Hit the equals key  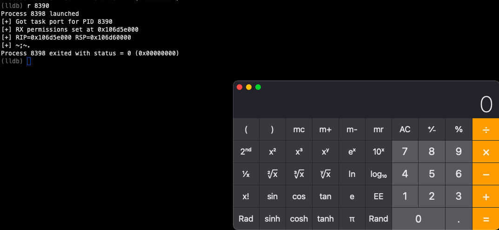click(x=486, y=219)
